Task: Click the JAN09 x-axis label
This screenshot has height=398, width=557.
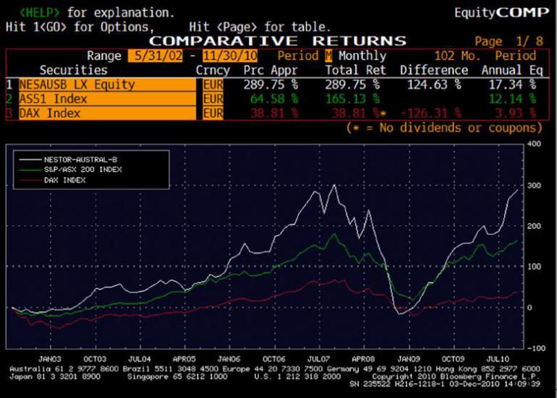Action: pos(409,359)
